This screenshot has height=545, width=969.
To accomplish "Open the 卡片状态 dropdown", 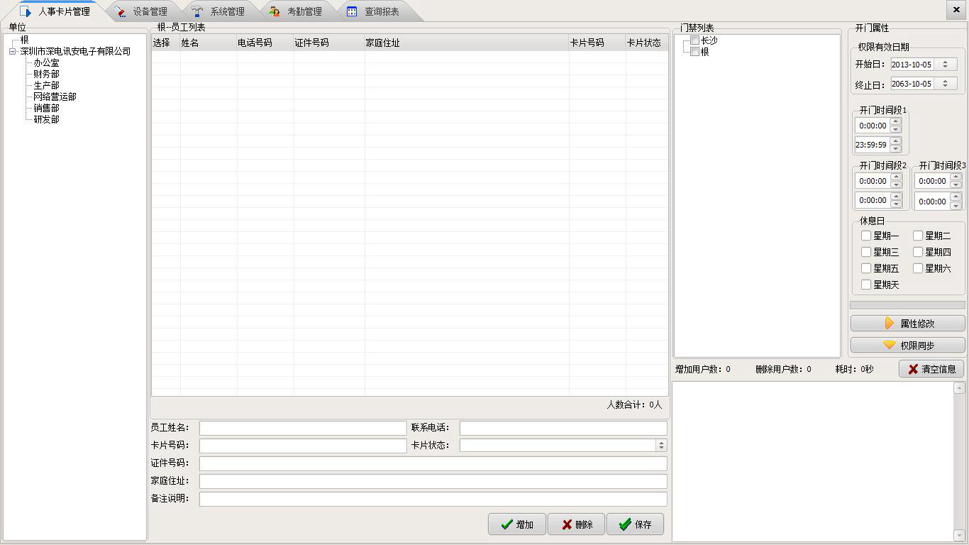I will pyautogui.click(x=661, y=446).
